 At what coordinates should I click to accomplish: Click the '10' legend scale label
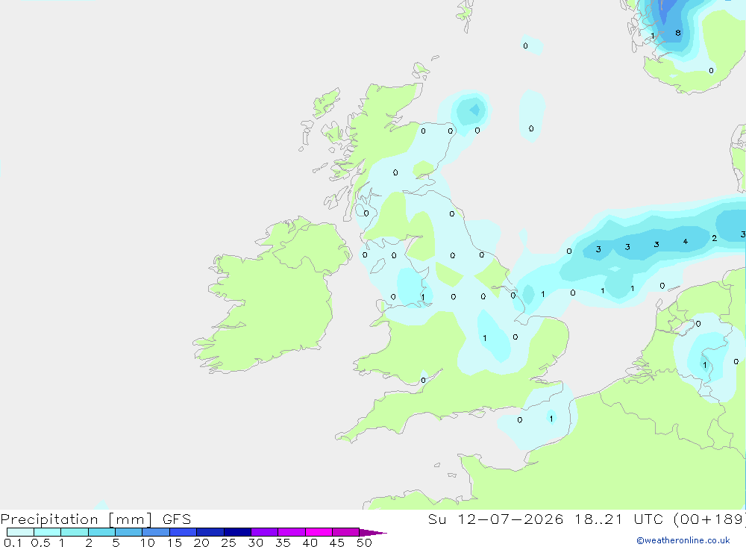click(x=147, y=543)
